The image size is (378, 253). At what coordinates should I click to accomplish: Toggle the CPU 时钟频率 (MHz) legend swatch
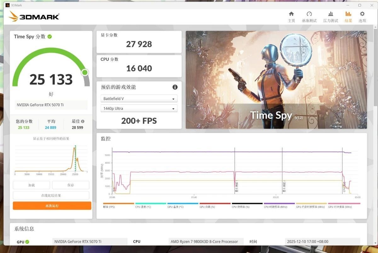(279, 204)
